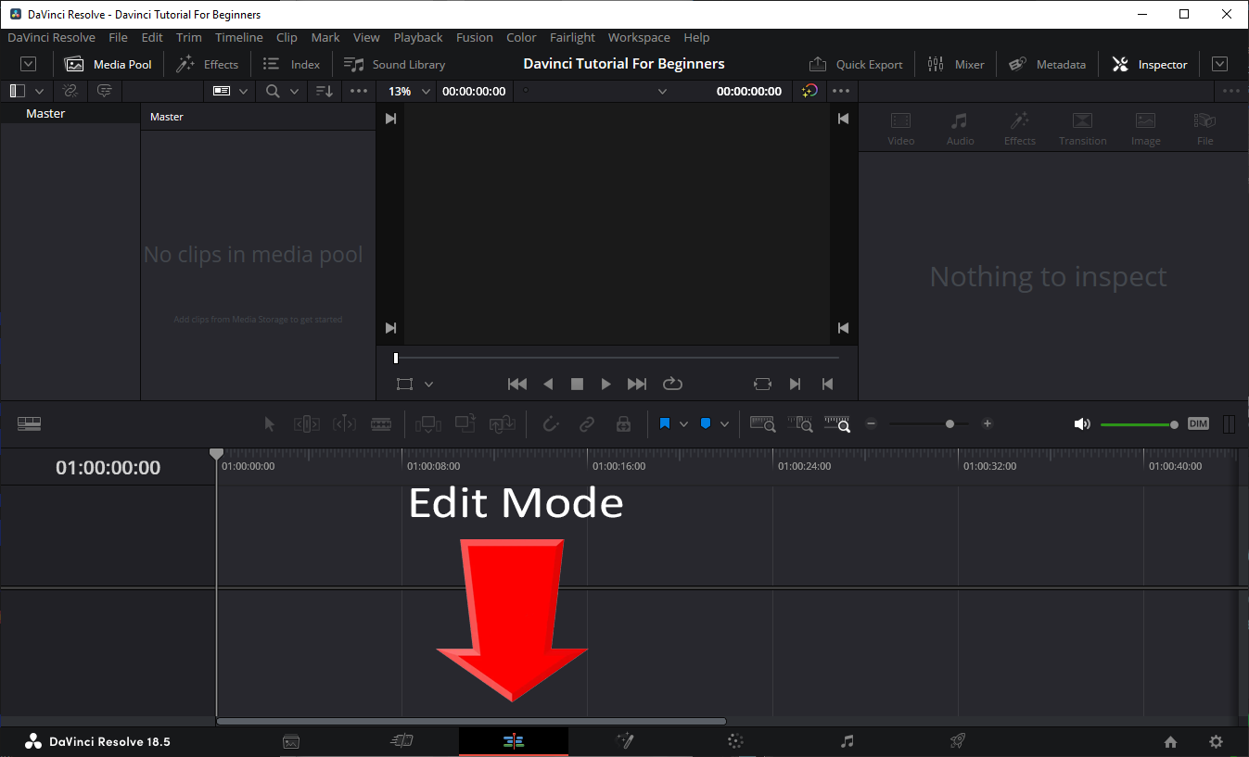Click the Overwrite Clip icon
The image size is (1249, 757).
[465, 424]
